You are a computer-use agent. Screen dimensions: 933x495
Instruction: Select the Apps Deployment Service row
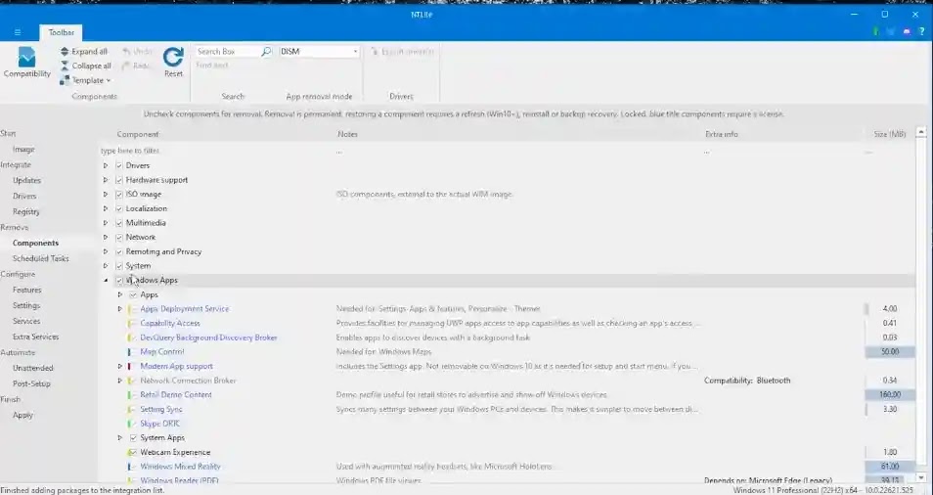[507, 309]
